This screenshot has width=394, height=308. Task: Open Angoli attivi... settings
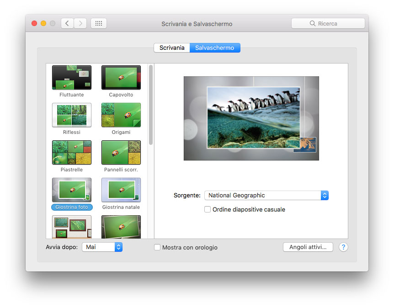(x=308, y=247)
